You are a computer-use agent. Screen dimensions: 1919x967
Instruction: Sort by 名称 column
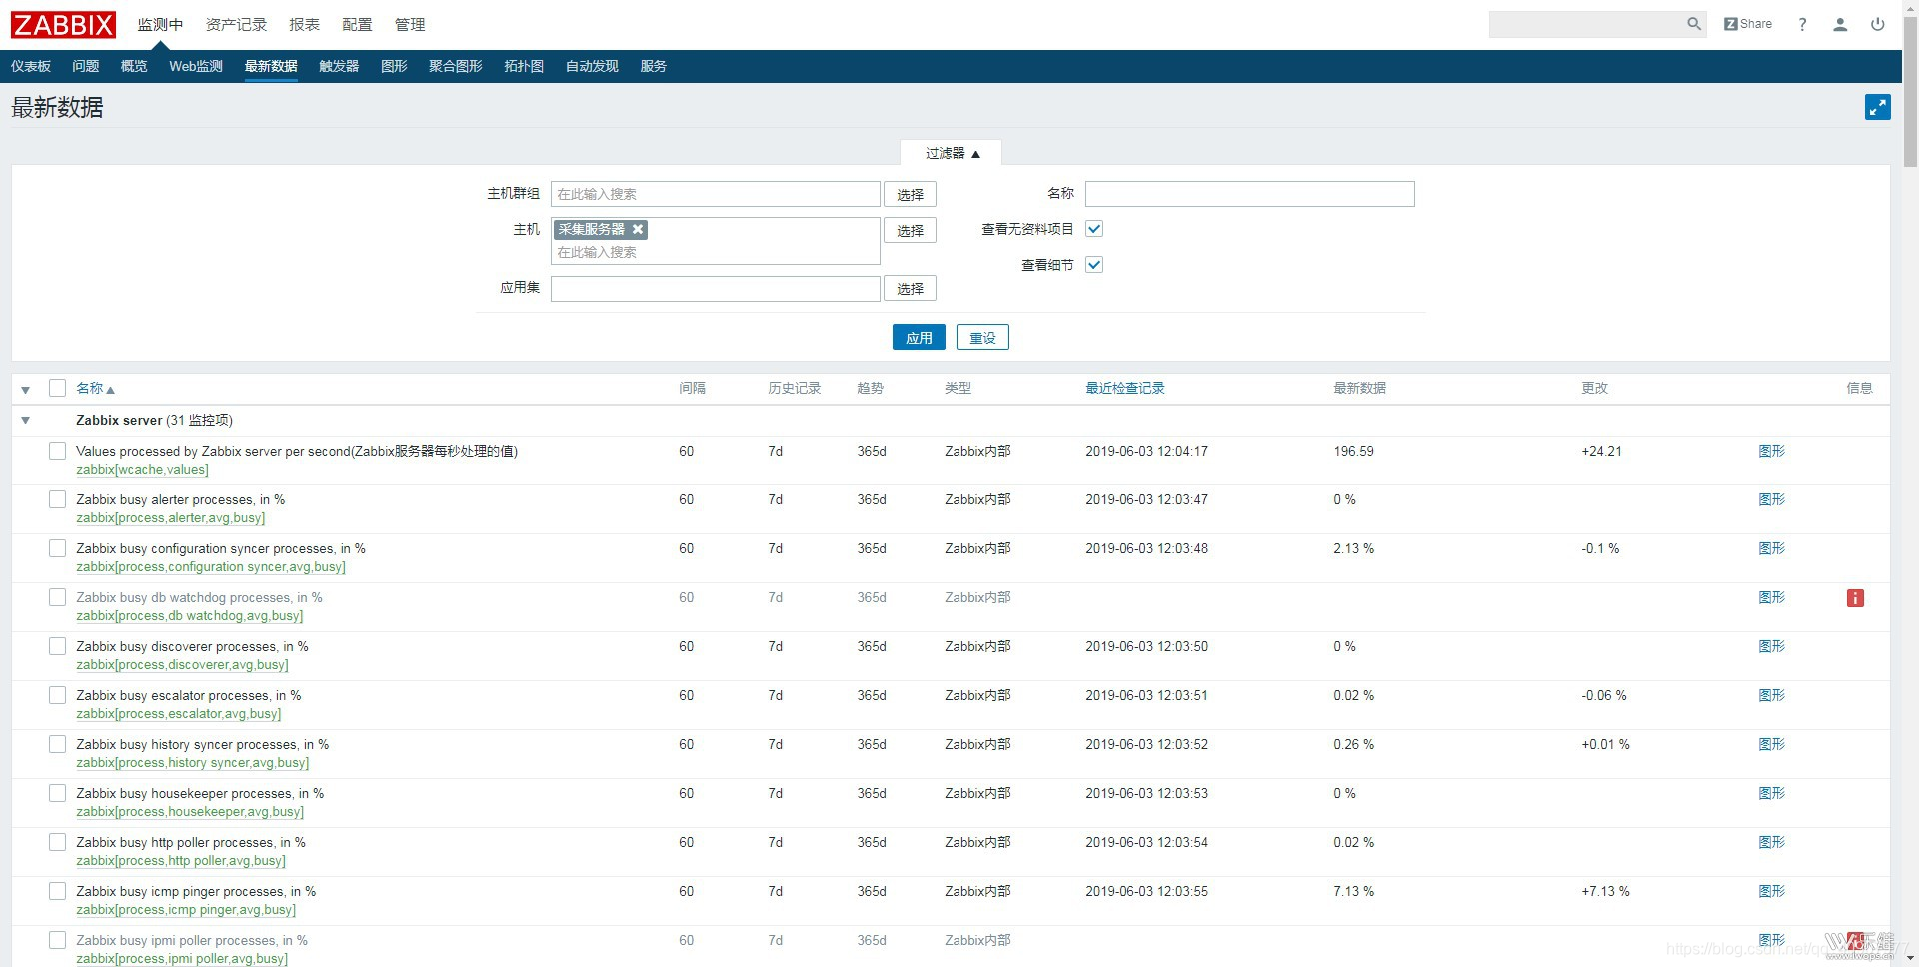[95, 388]
